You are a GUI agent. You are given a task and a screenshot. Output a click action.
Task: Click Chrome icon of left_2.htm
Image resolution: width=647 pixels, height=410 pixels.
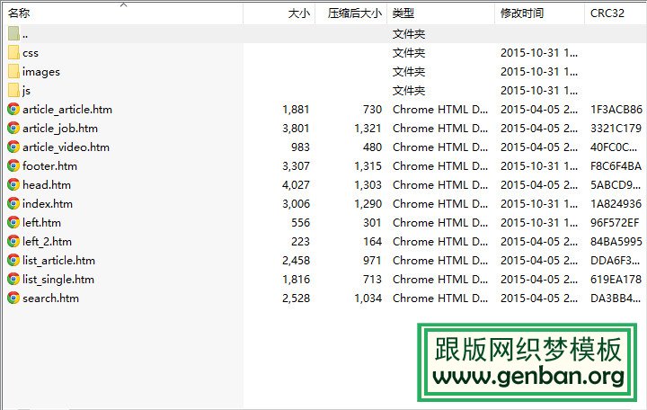tap(13, 241)
